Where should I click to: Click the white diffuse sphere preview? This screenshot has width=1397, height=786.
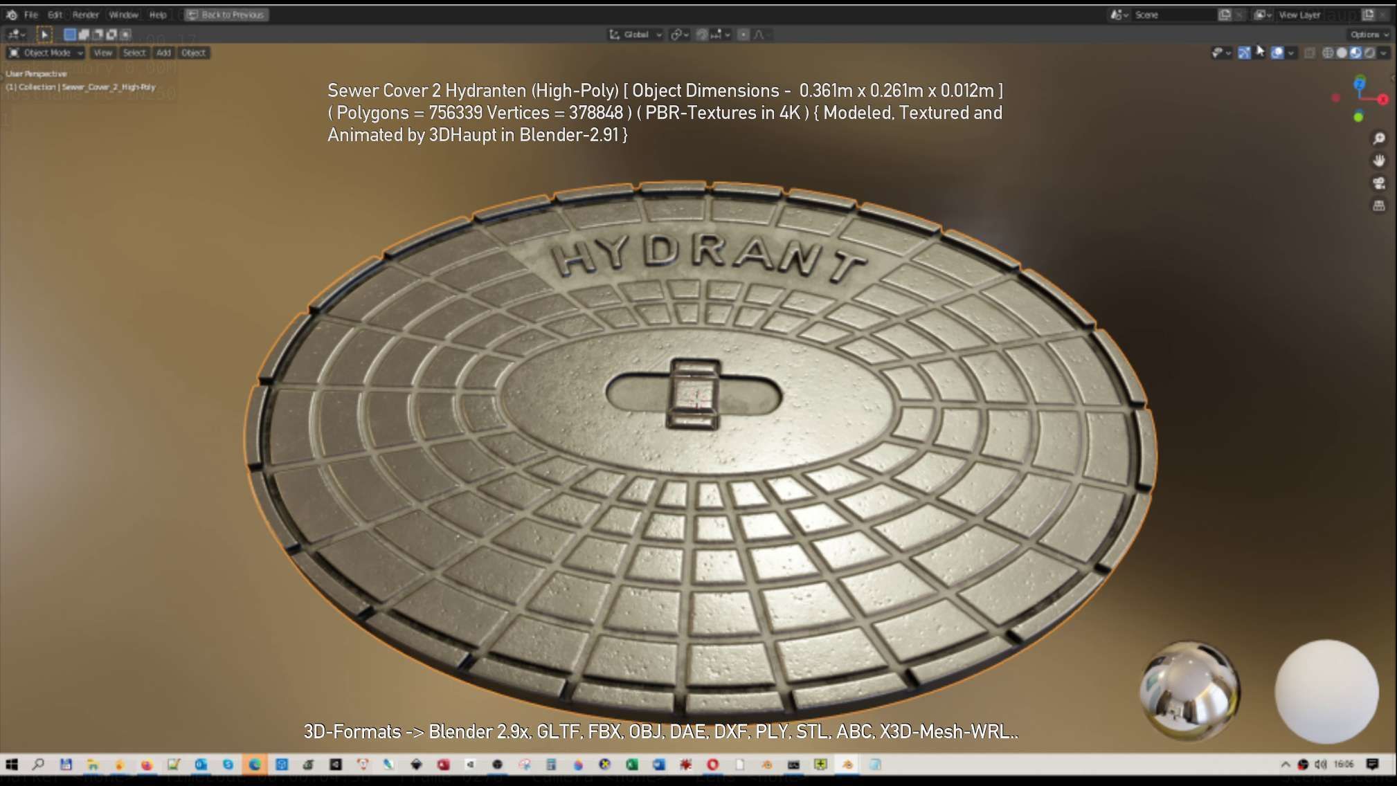click(x=1326, y=692)
